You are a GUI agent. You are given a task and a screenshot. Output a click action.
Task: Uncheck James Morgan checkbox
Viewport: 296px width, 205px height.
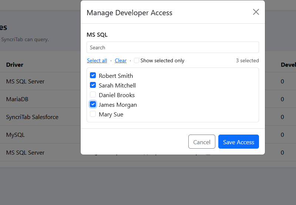coord(93,105)
